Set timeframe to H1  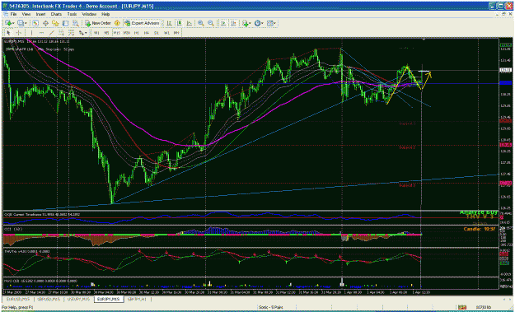pyautogui.click(x=137, y=33)
